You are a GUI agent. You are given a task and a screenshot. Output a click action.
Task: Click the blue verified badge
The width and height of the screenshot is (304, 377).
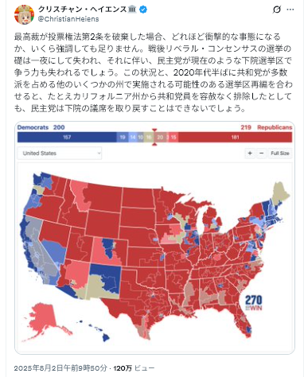pos(143,10)
